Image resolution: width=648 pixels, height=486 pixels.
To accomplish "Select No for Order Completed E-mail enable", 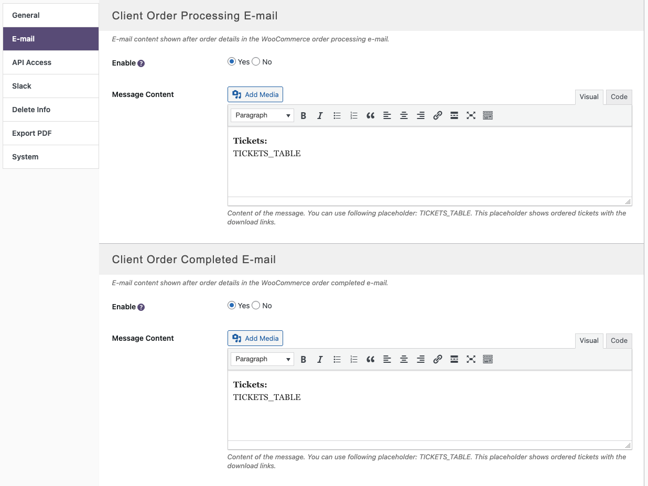I will click(x=256, y=306).
